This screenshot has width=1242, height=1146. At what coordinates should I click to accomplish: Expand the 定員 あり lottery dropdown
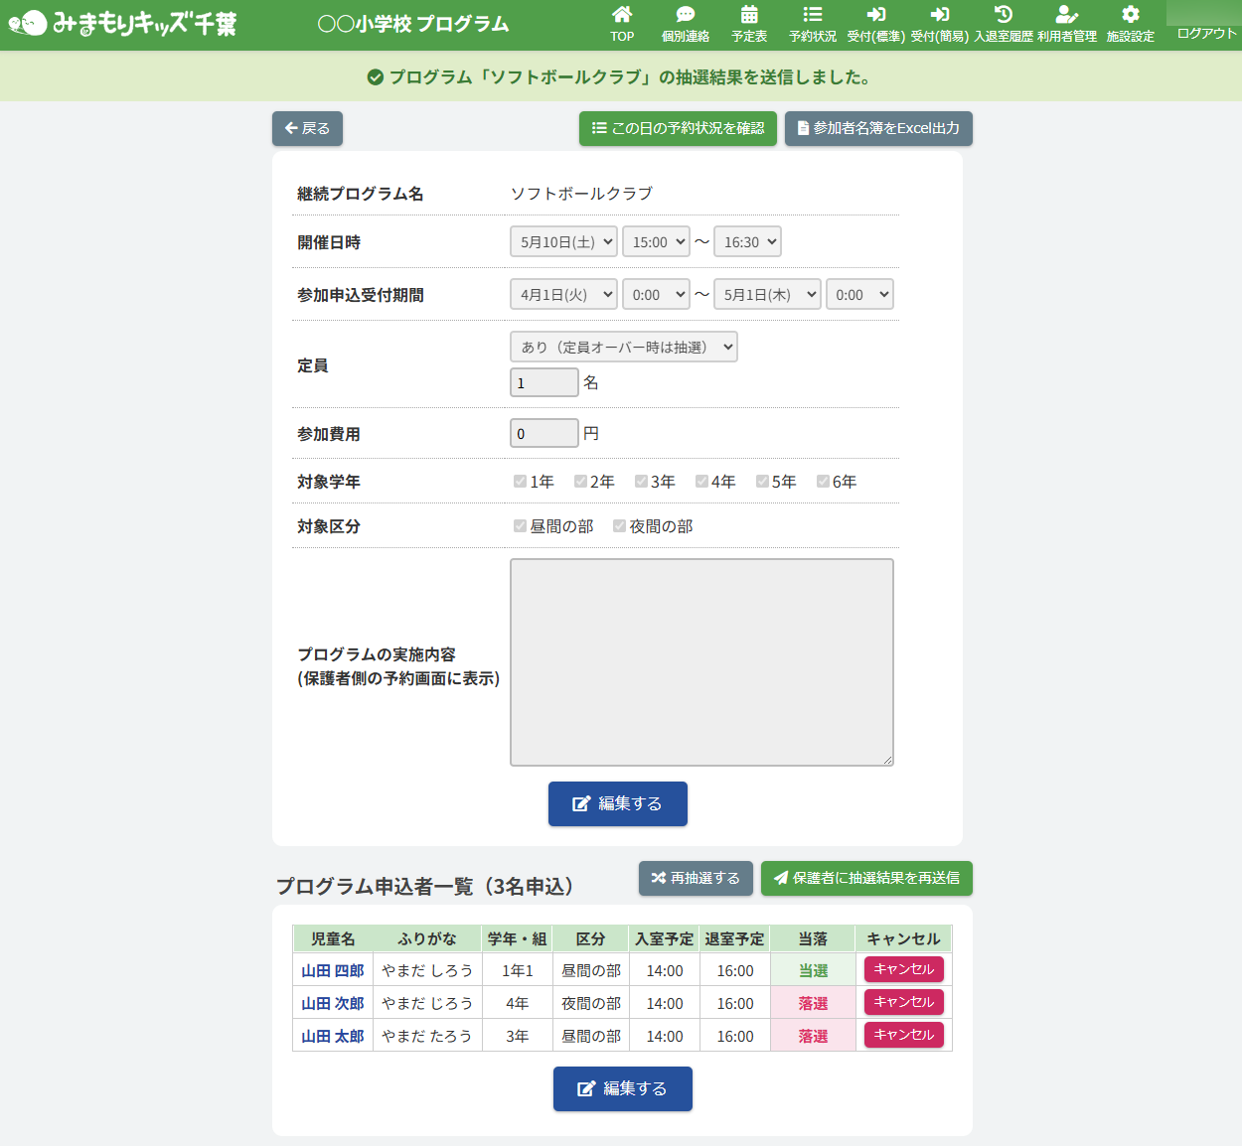(623, 348)
